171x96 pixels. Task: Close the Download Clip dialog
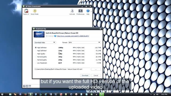tap(100, 29)
